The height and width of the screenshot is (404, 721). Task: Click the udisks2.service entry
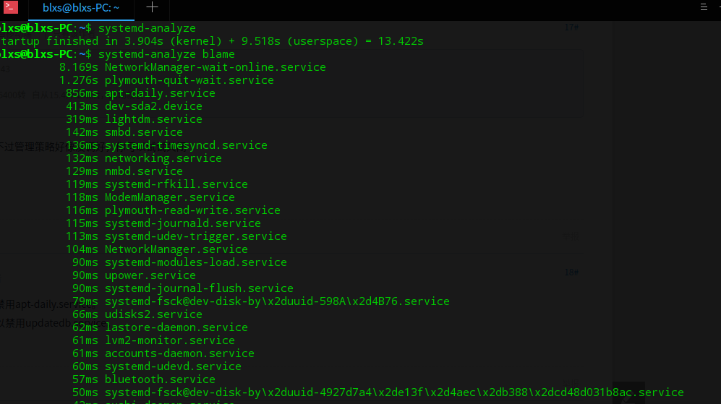(153, 314)
